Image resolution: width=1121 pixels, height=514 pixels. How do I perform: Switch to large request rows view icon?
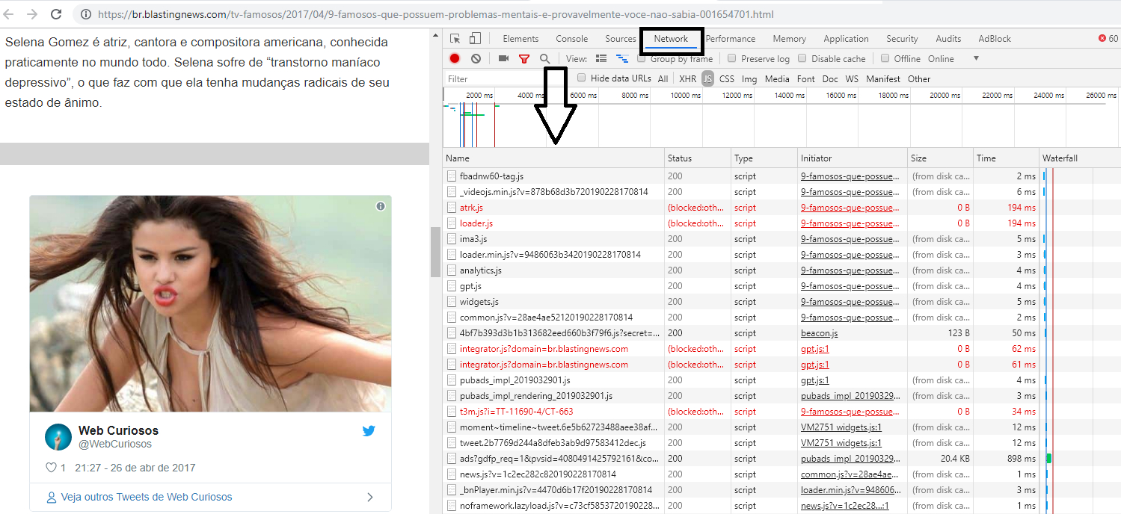(x=601, y=58)
